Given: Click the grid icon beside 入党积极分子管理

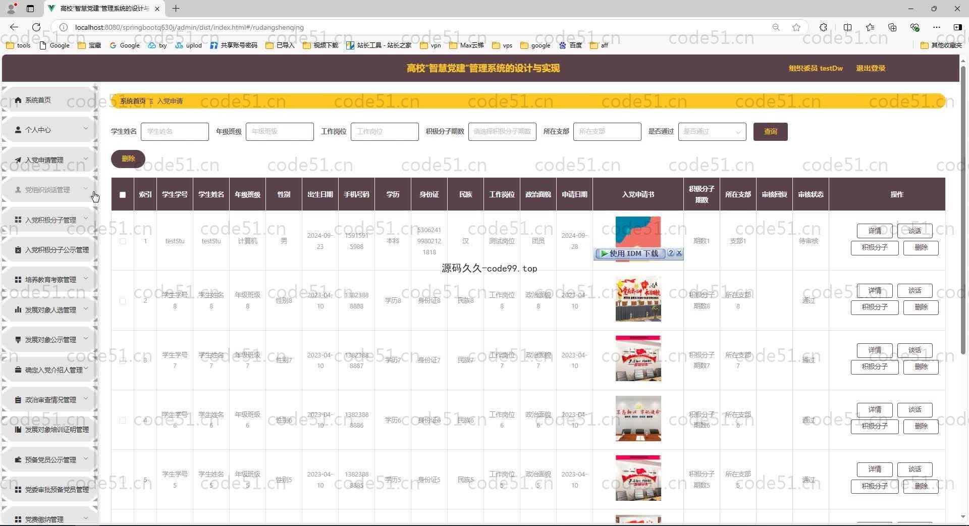Looking at the screenshot, I should pyautogui.click(x=18, y=220).
